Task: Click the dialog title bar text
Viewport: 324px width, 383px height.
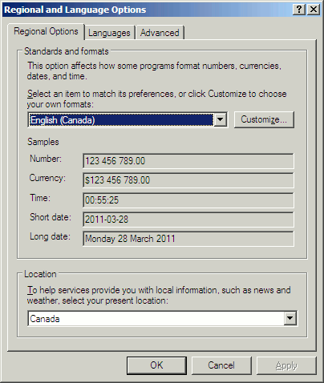Action: click(75, 10)
